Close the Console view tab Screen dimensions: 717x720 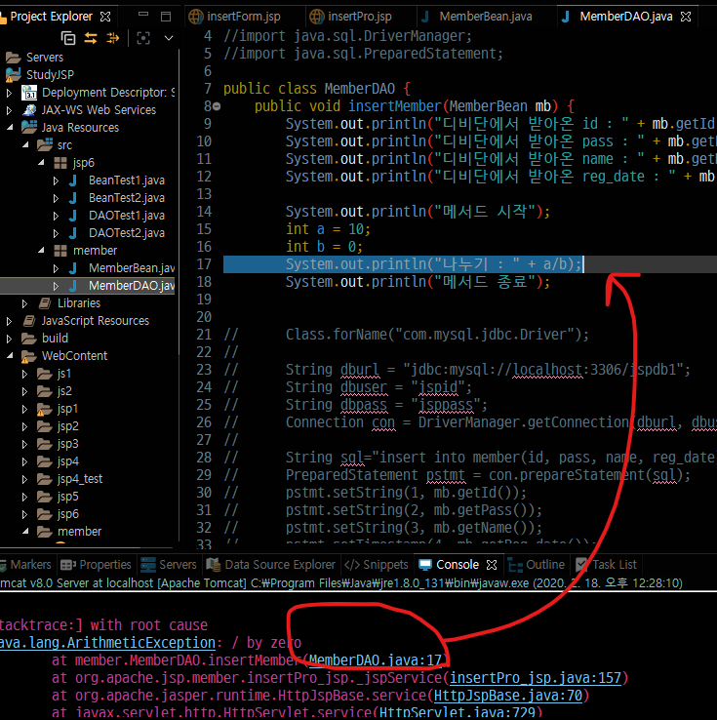(x=492, y=565)
